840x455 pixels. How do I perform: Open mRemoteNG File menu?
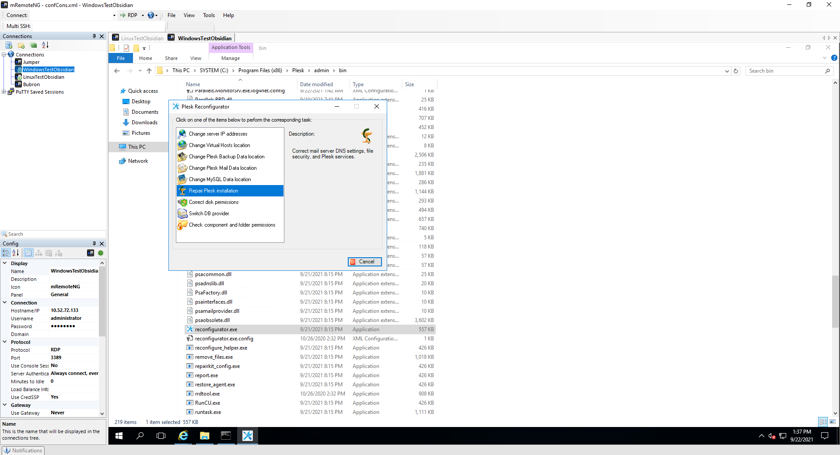[171, 15]
